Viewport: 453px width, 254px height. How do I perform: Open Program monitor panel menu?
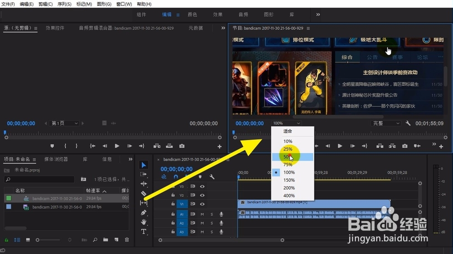[308, 28]
